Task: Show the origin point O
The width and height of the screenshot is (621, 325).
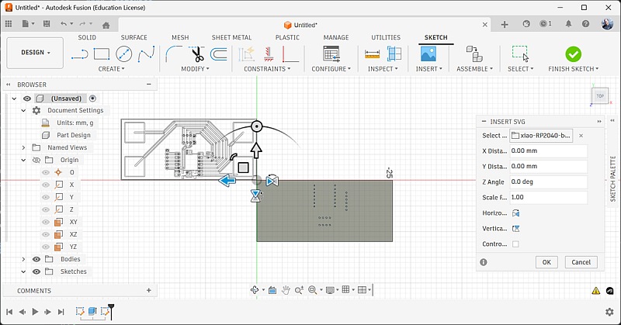Action: (x=46, y=172)
